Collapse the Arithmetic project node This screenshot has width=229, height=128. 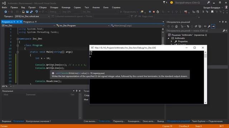tap(169, 38)
